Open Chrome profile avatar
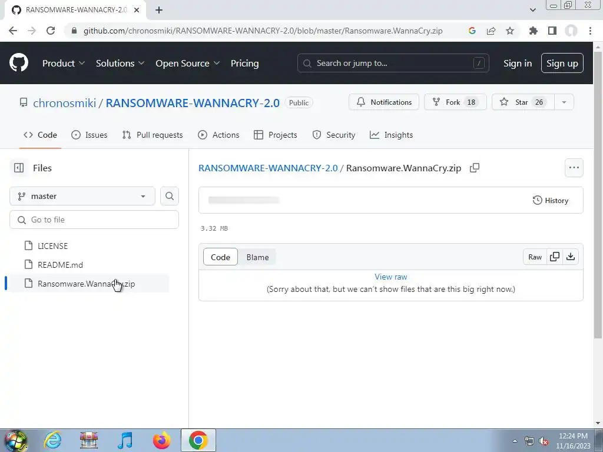The image size is (603, 452). pyautogui.click(x=571, y=31)
